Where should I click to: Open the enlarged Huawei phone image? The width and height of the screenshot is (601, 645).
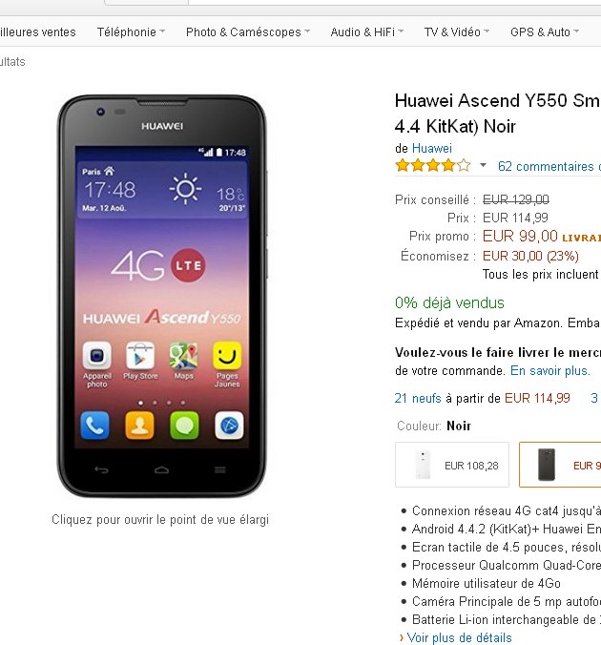161,296
